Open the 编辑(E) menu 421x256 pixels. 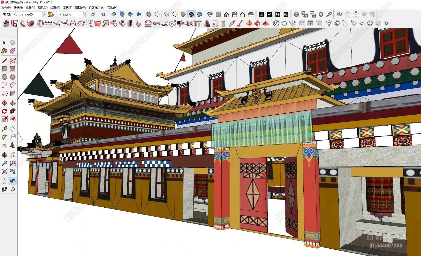18,8
